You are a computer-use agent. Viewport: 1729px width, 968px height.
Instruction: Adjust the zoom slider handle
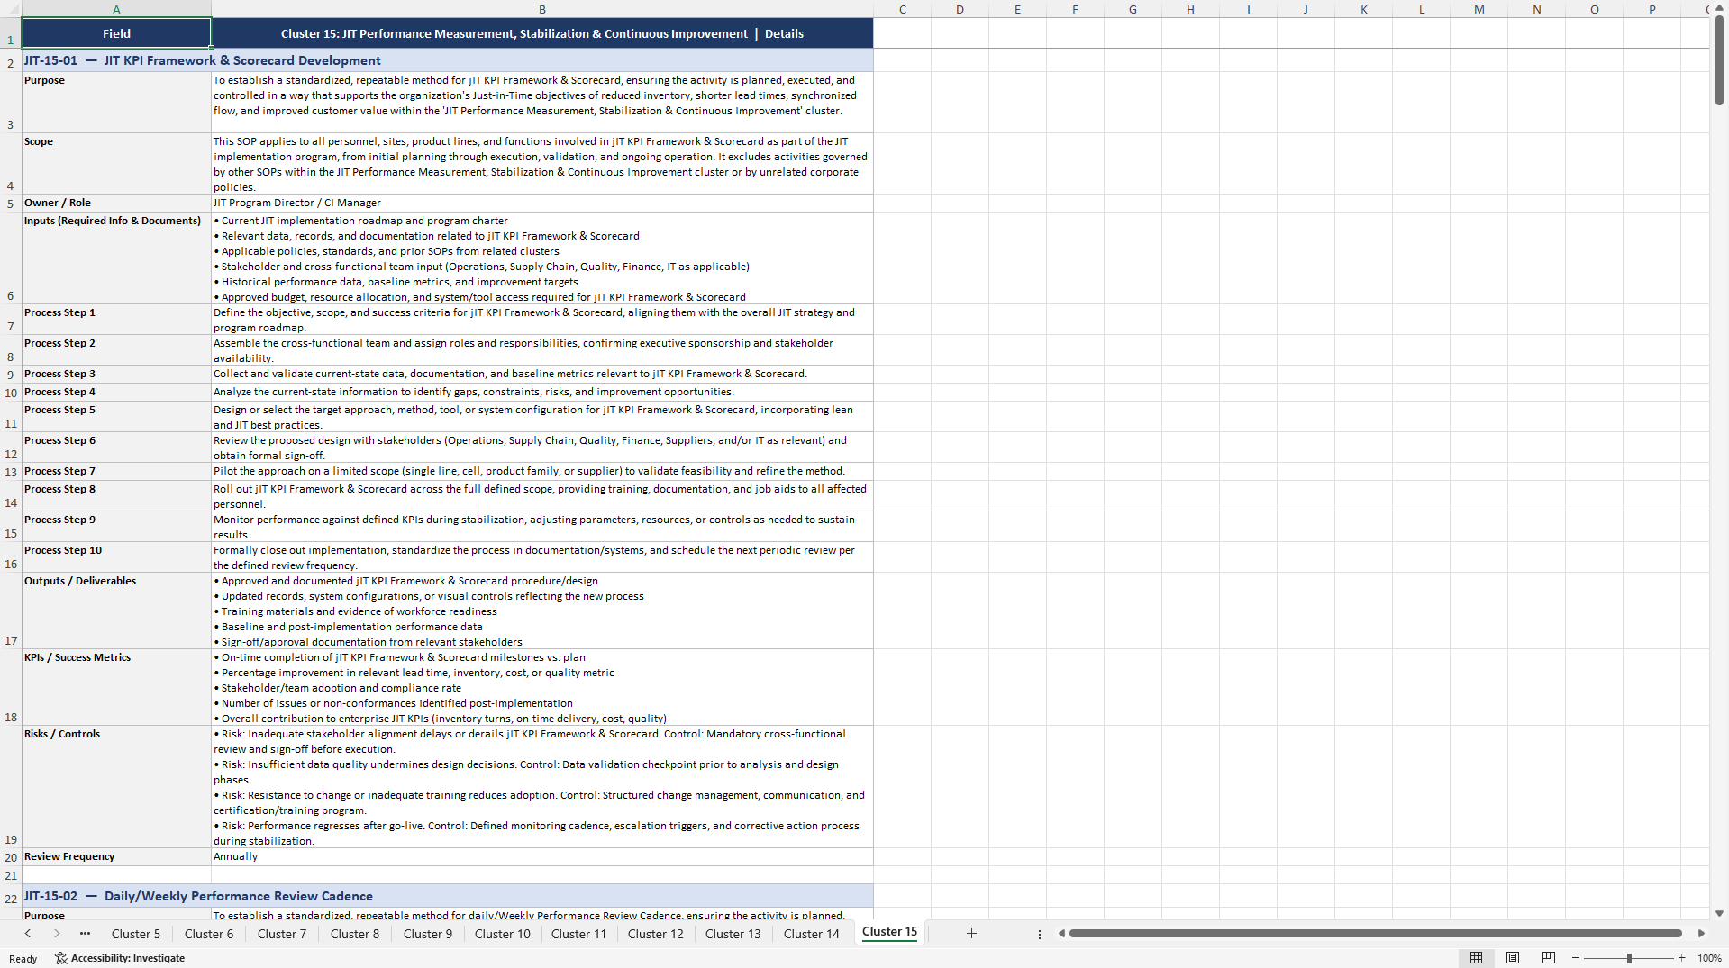(1629, 958)
